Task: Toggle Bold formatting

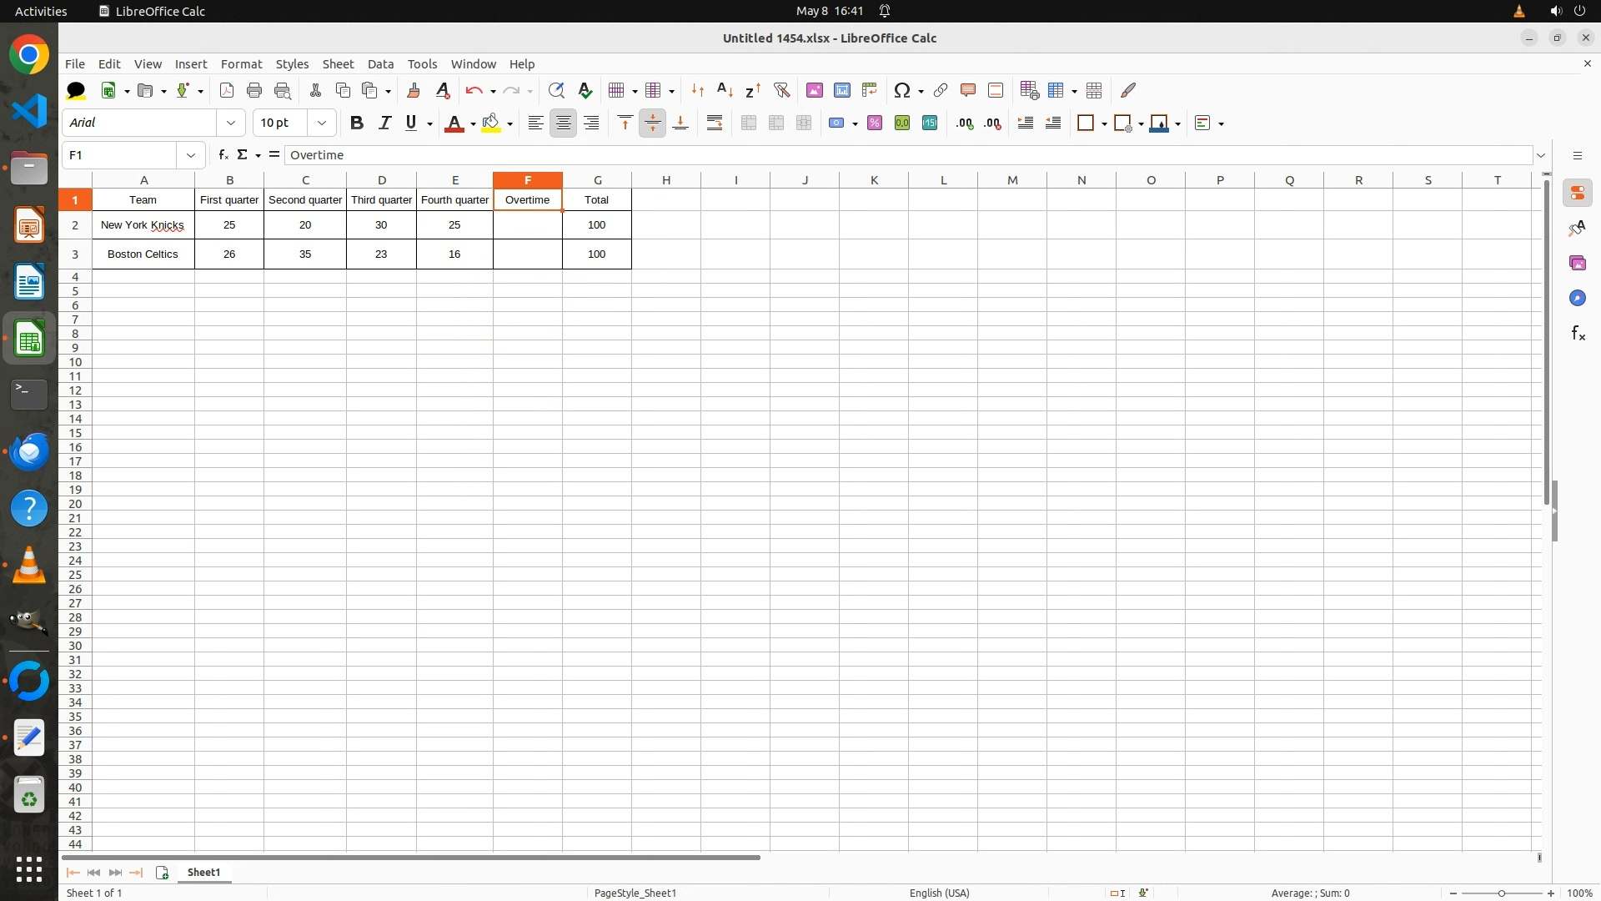Action: (x=357, y=123)
